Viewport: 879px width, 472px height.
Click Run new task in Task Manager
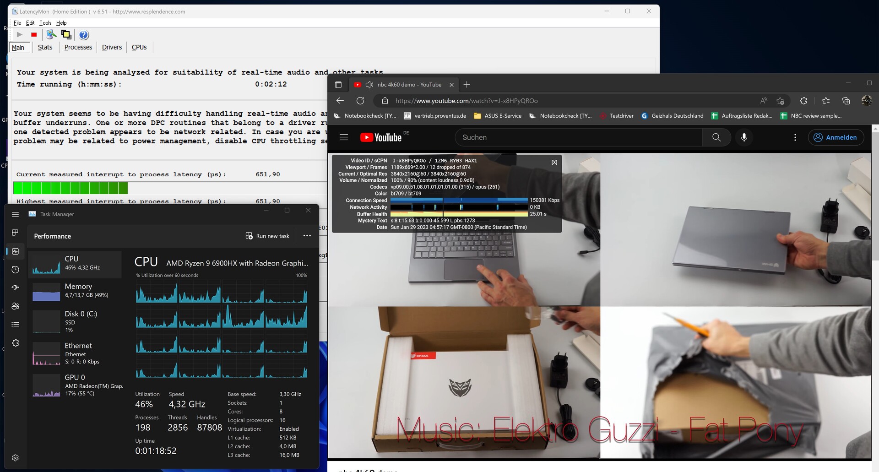point(267,236)
